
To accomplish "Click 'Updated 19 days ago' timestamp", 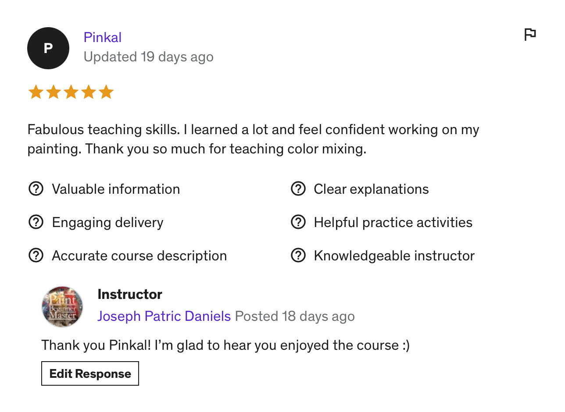I will pyautogui.click(x=148, y=57).
